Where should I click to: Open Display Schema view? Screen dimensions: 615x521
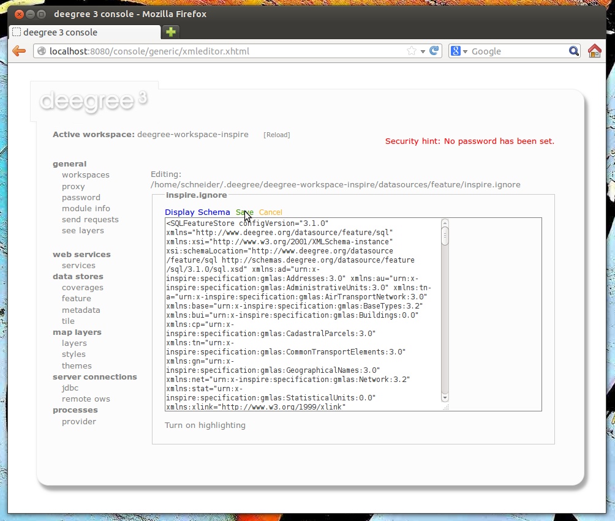pos(197,212)
